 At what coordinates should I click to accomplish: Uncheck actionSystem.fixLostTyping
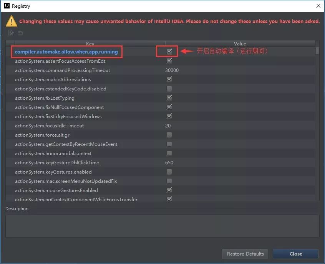pyautogui.click(x=169, y=98)
